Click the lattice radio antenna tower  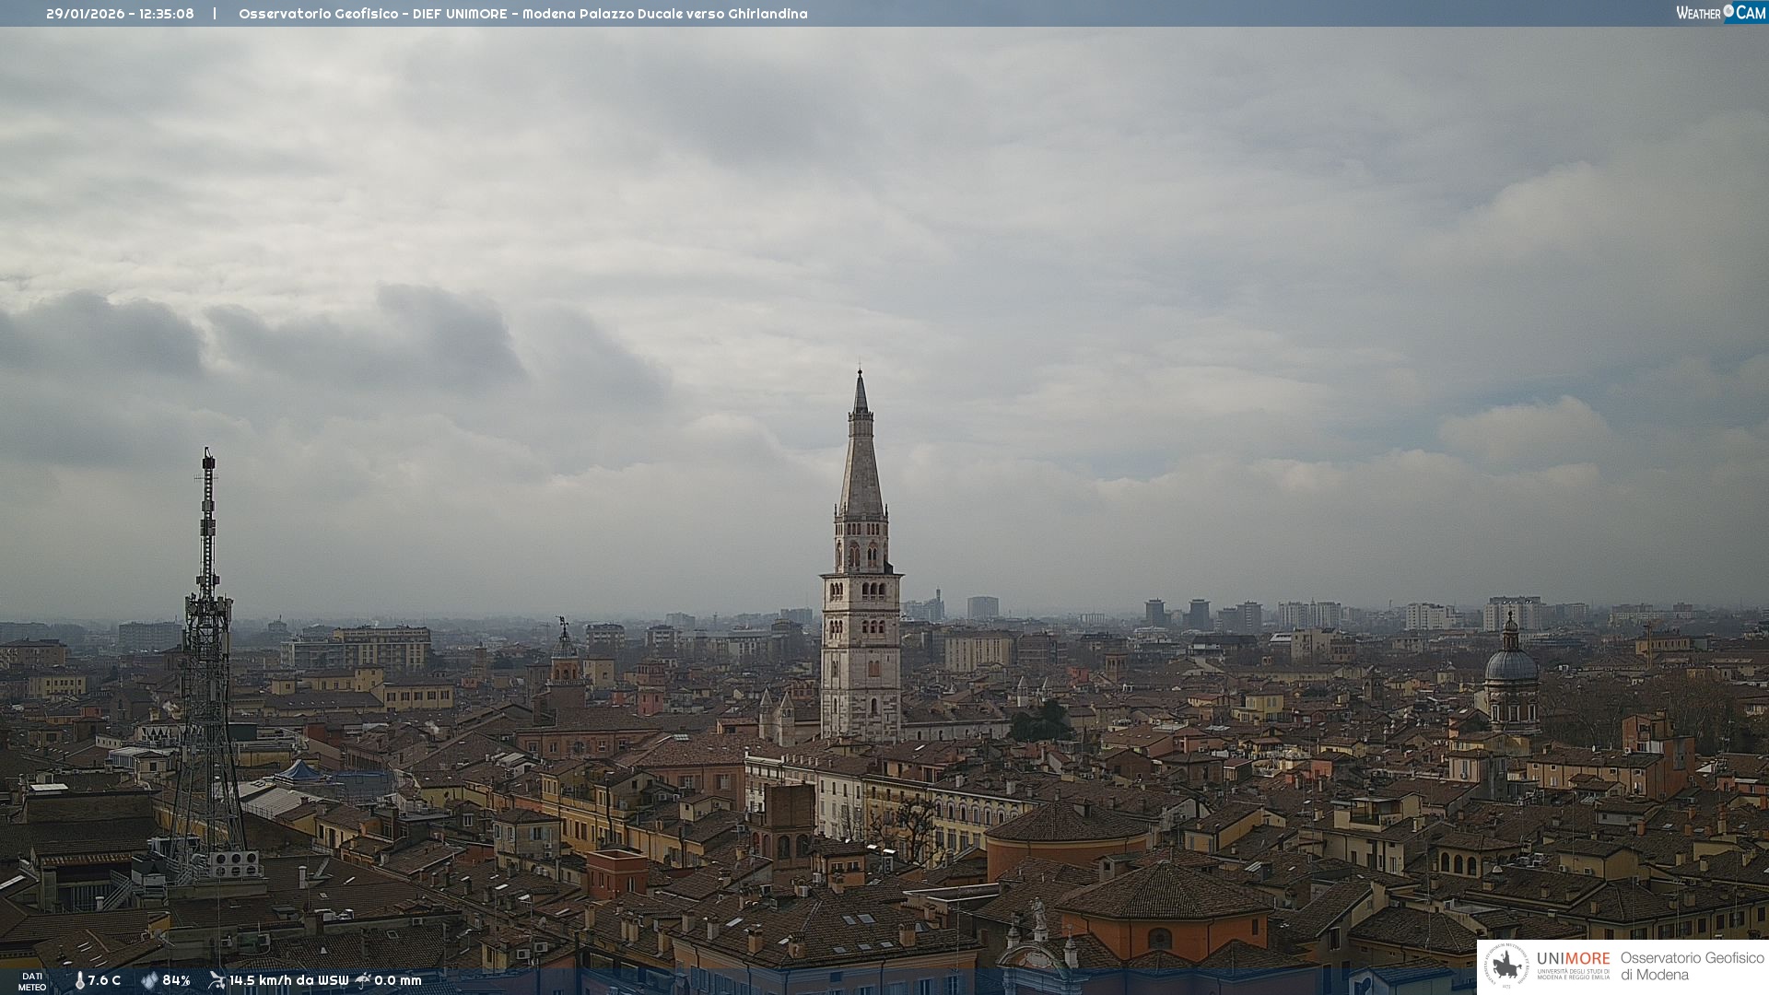point(207,645)
